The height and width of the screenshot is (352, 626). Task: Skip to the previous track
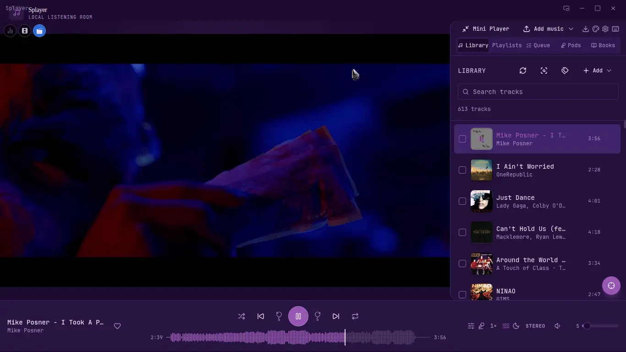click(261, 316)
